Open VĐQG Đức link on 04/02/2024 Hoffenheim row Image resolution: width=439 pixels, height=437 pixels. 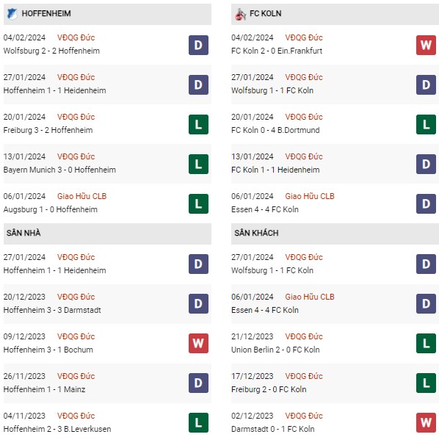tap(76, 37)
